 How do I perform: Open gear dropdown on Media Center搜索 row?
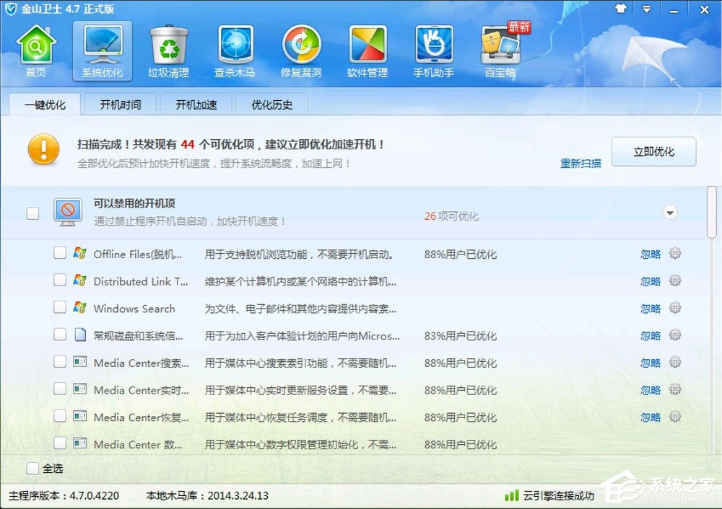click(675, 362)
